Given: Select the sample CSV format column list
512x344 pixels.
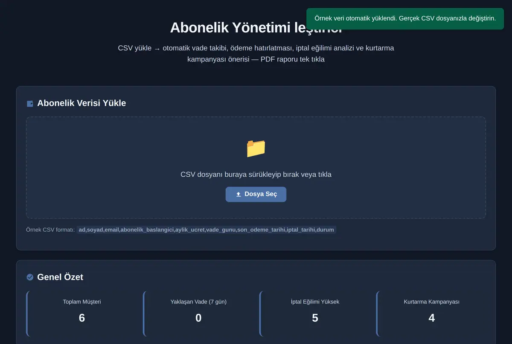Looking at the screenshot, I should 207,230.
